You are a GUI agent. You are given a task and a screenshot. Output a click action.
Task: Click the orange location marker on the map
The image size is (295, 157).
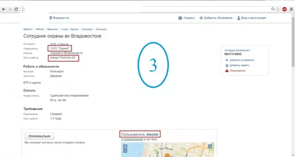167,155
